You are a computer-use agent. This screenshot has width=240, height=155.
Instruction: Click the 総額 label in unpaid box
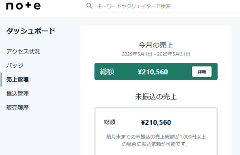coord(109,122)
